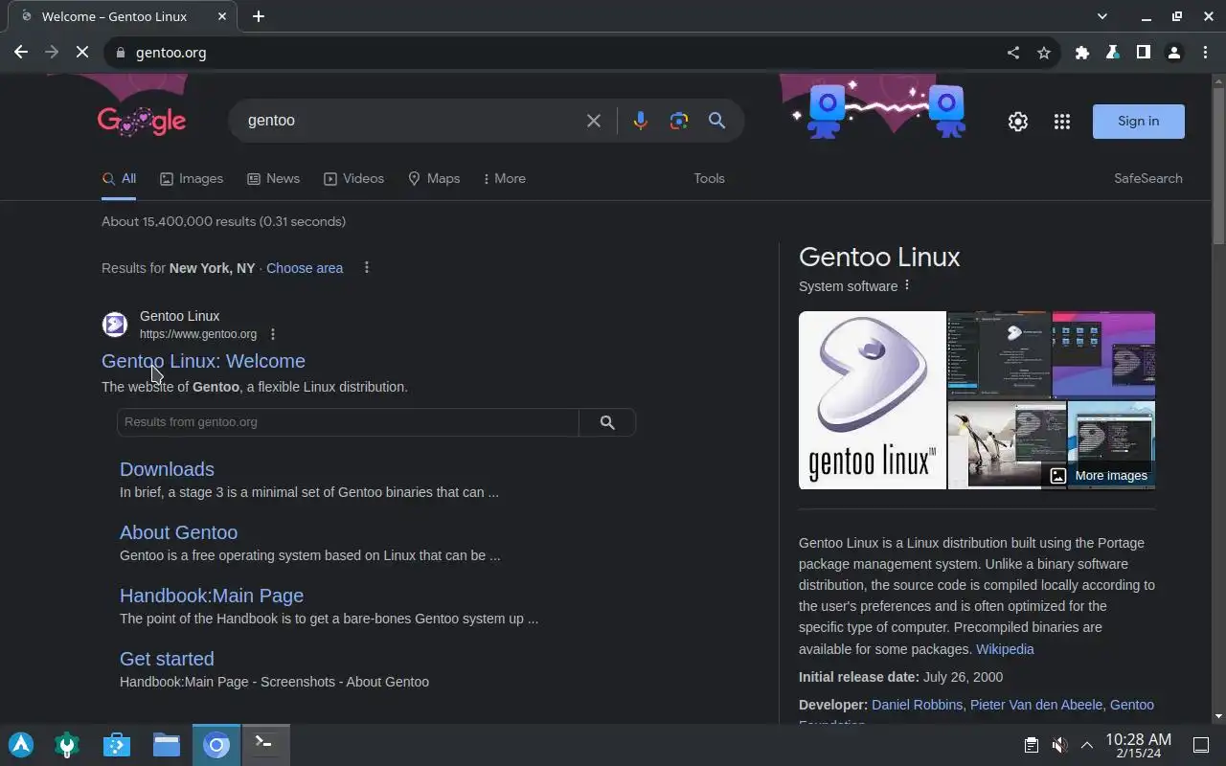Expand the More search categories menu
Viewport: 1226px width, 766px height.
click(x=504, y=179)
